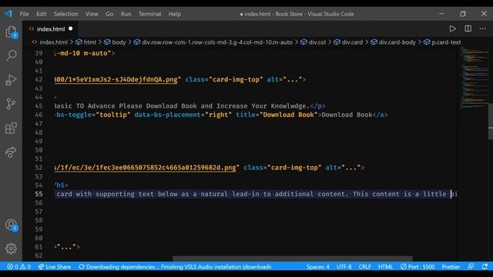Viewport: 493px width, 277px height.
Task: Open the Search view icon
Action: (x=11, y=55)
